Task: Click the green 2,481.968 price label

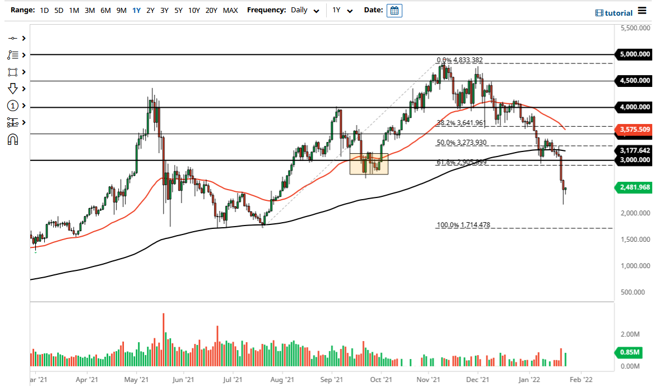Action: coord(633,188)
